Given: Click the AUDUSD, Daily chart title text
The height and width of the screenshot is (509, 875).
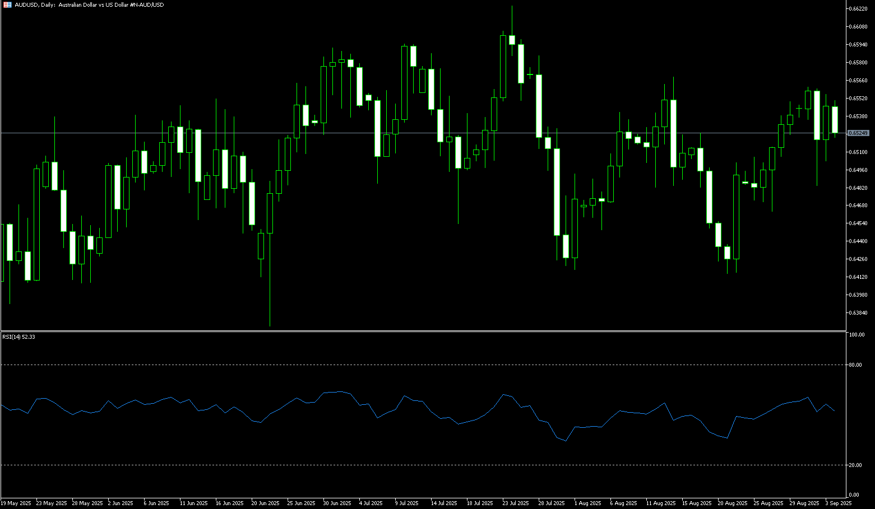Looking at the screenshot, I should (89, 4).
